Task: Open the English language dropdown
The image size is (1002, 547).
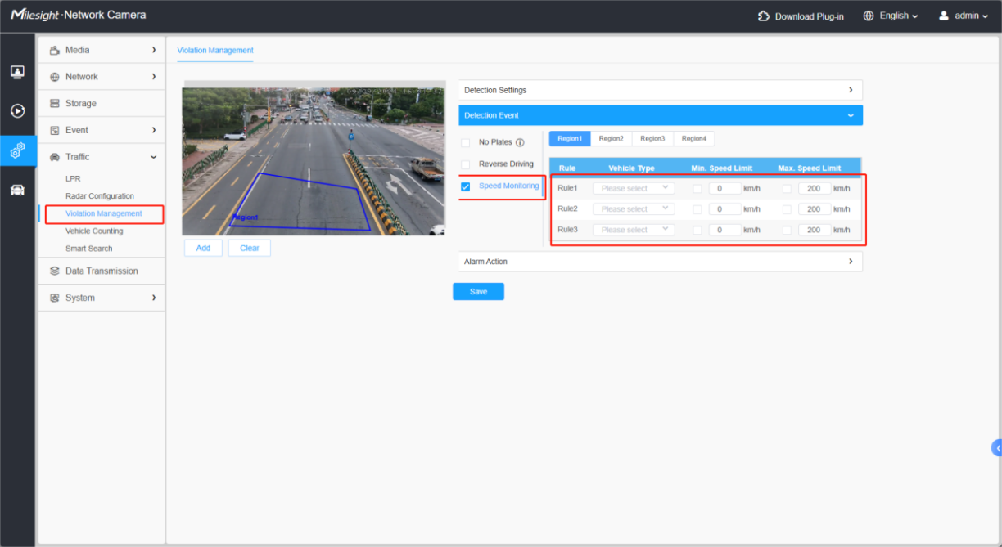Action: coord(891,16)
